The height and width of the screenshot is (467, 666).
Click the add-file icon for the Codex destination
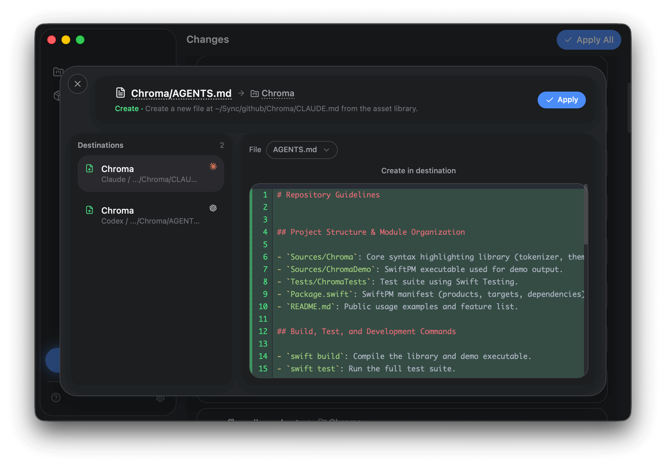89,210
